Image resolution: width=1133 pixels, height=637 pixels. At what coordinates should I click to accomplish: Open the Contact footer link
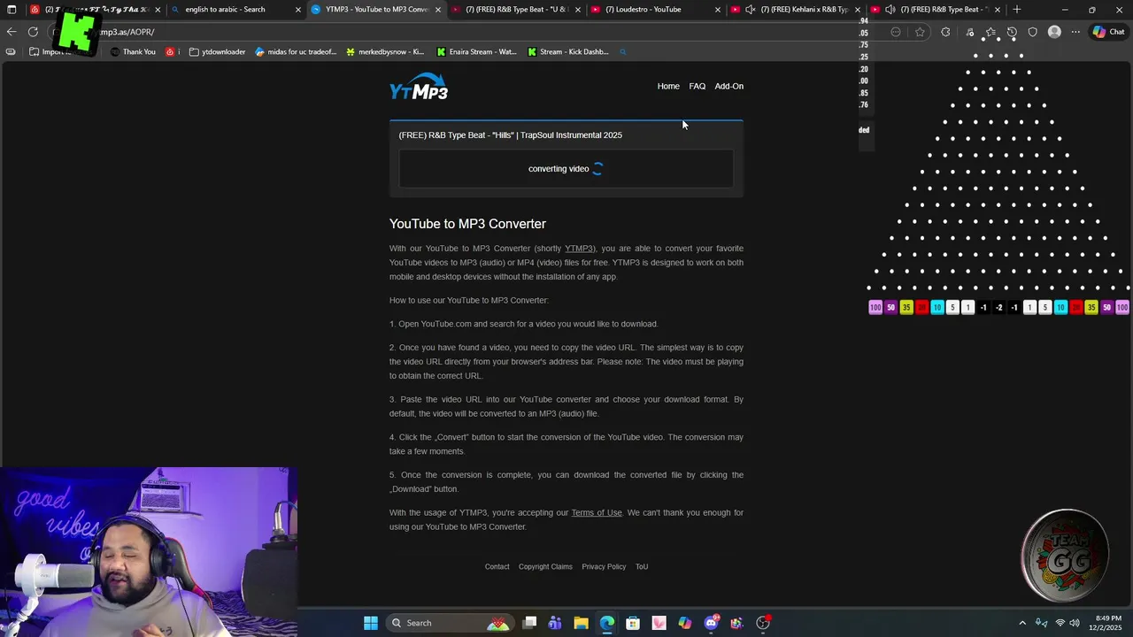coord(497,566)
